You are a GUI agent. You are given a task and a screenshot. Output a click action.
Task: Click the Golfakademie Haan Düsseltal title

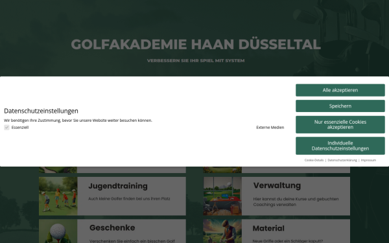click(196, 44)
